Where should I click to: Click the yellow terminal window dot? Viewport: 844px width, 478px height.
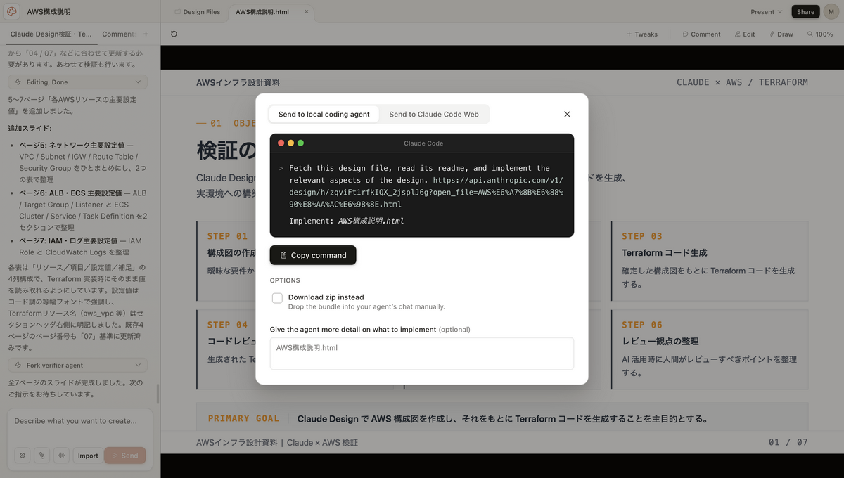click(x=290, y=143)
